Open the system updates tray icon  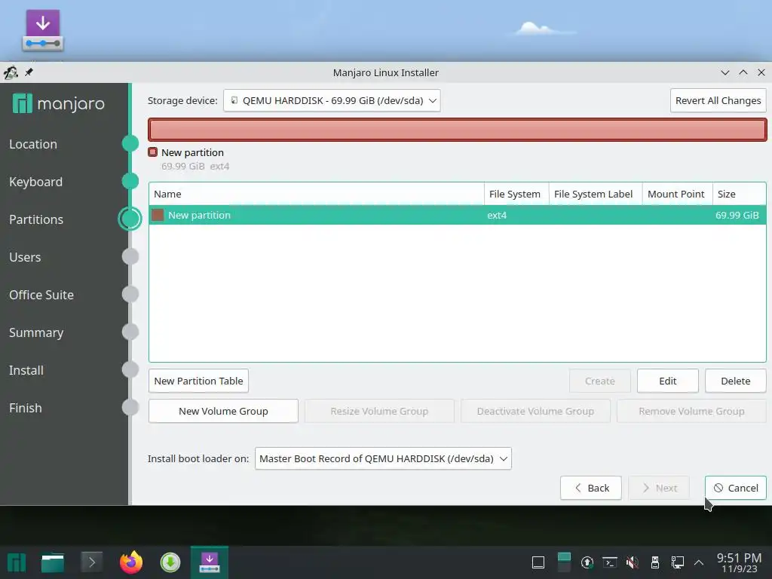point(587,562)
